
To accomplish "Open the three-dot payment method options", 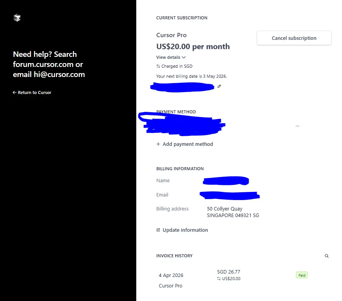I will [298, 126].
